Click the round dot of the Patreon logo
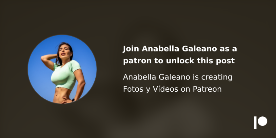This screenshot has width=276, height=138. pyautogui.click(x=262, y=121)
